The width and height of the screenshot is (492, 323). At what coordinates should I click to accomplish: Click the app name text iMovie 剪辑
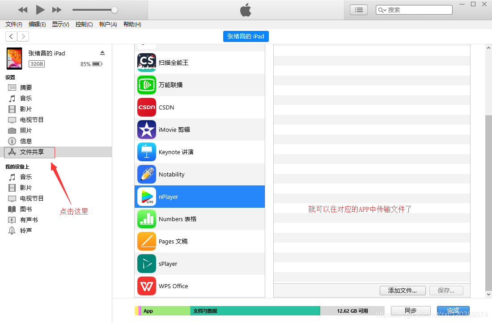(x=174, y=130)
